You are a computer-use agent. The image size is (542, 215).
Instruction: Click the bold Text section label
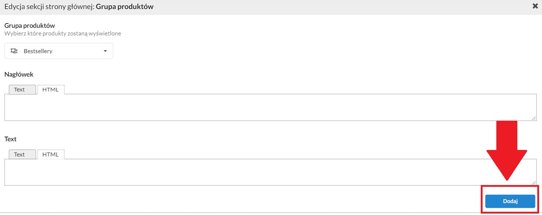11,139
